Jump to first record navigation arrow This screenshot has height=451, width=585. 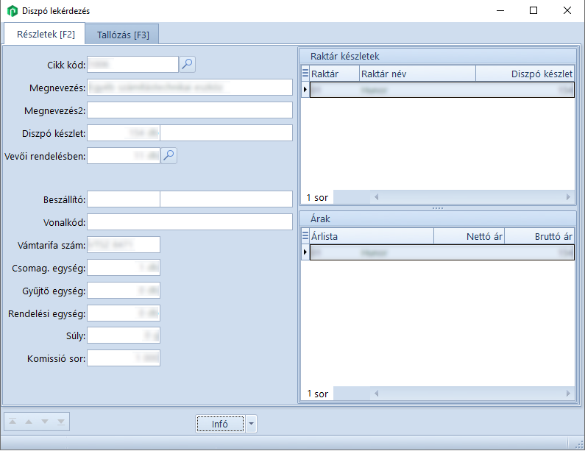pos(13,422)
